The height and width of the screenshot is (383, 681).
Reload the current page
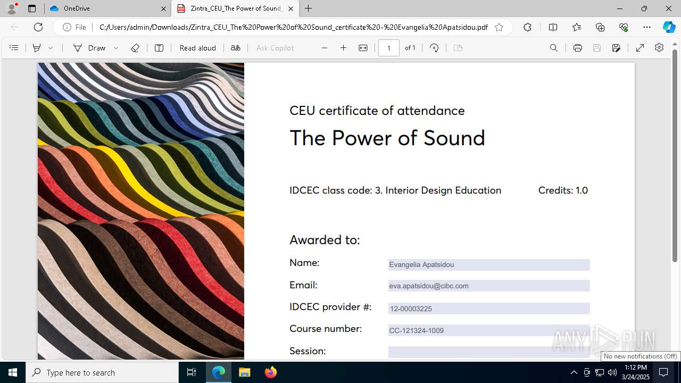[38, 27]
